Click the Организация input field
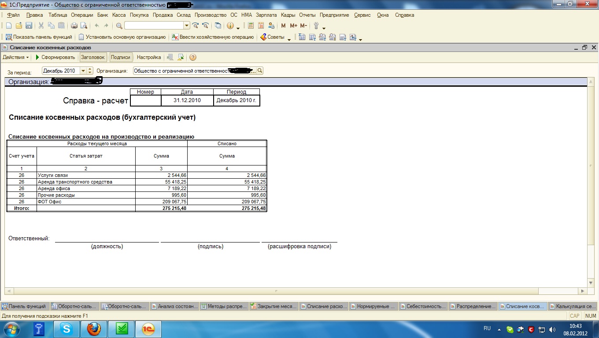Screen dimensions: 599x338 click(x=194, y=71)
